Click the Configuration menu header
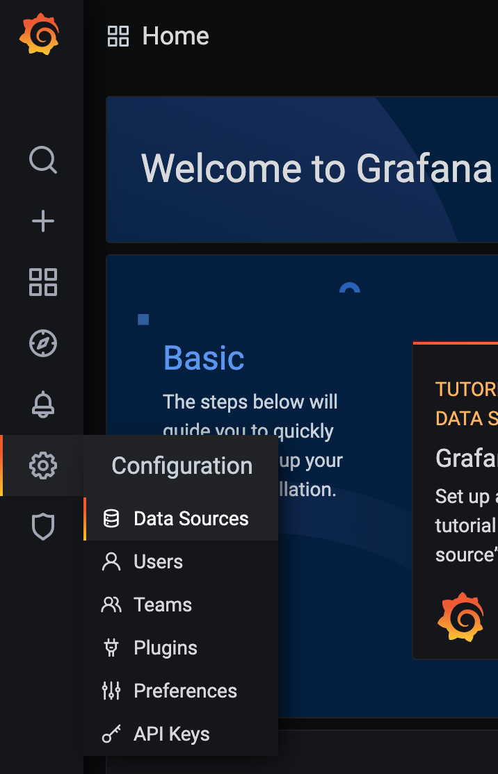498x774 pixels. (182, 466)
